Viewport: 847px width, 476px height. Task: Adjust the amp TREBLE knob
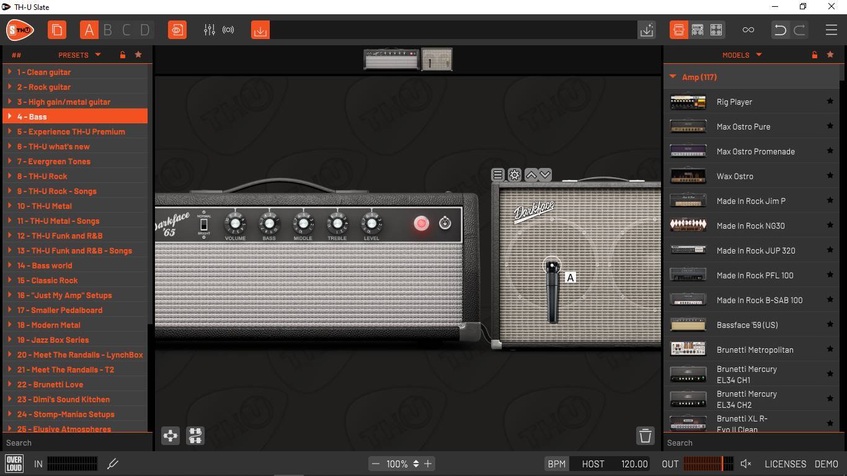point(337,224)
